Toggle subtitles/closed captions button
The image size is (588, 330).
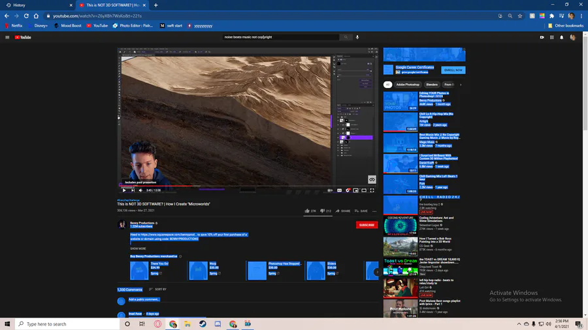coord(339,190)
